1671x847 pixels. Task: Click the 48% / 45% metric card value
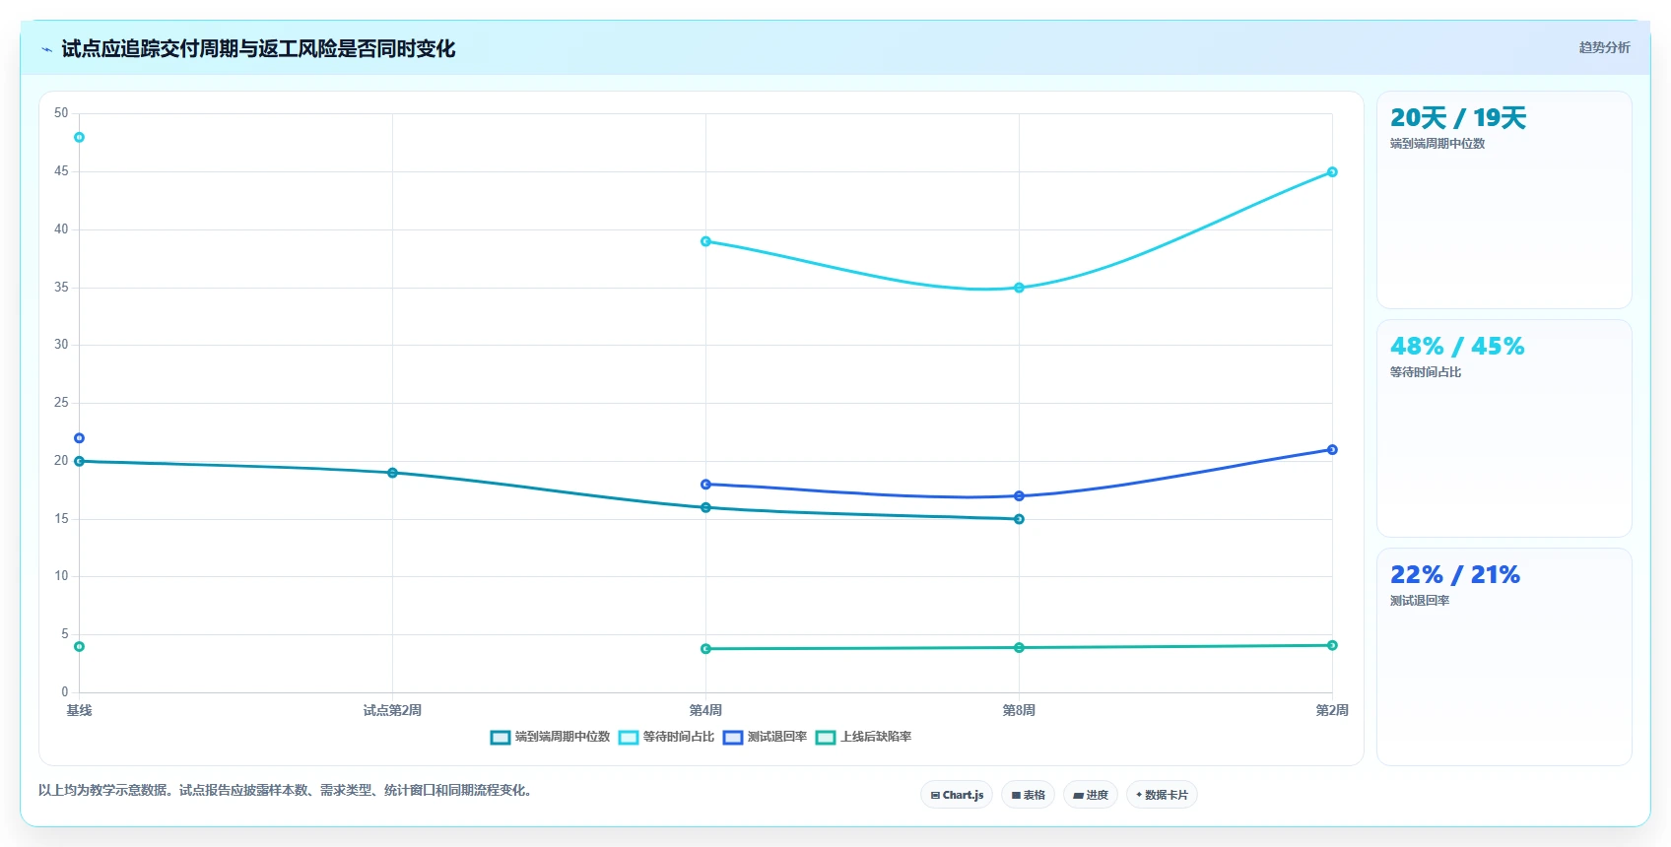(x=1457, y=347)
